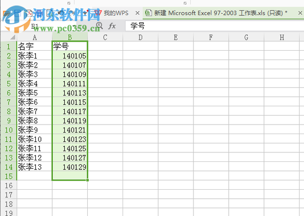304x216 pixels.
Task: Click cell 张李7
Action: 34,111
